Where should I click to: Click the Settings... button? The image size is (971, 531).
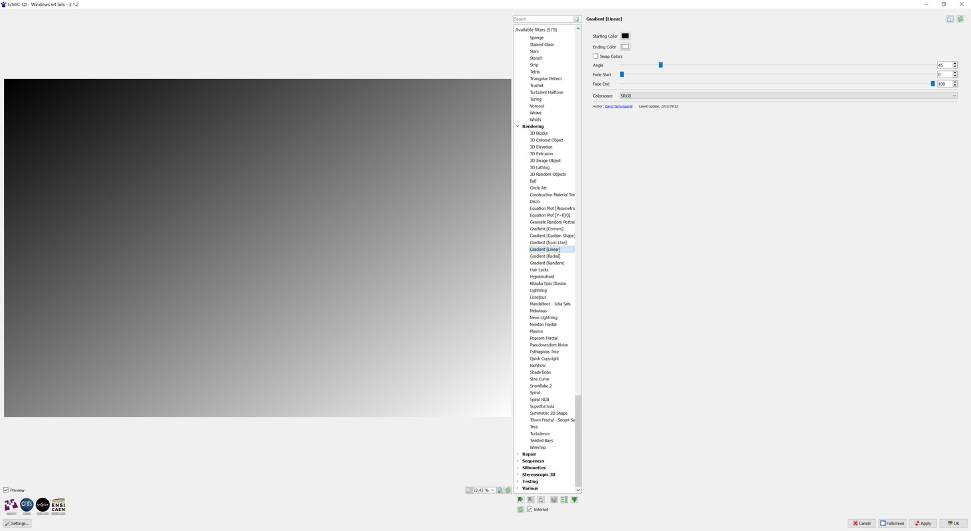[x=17, y=523]
